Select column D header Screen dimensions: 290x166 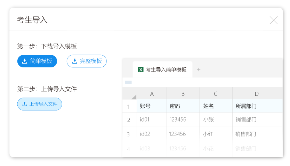click(257, 94)
